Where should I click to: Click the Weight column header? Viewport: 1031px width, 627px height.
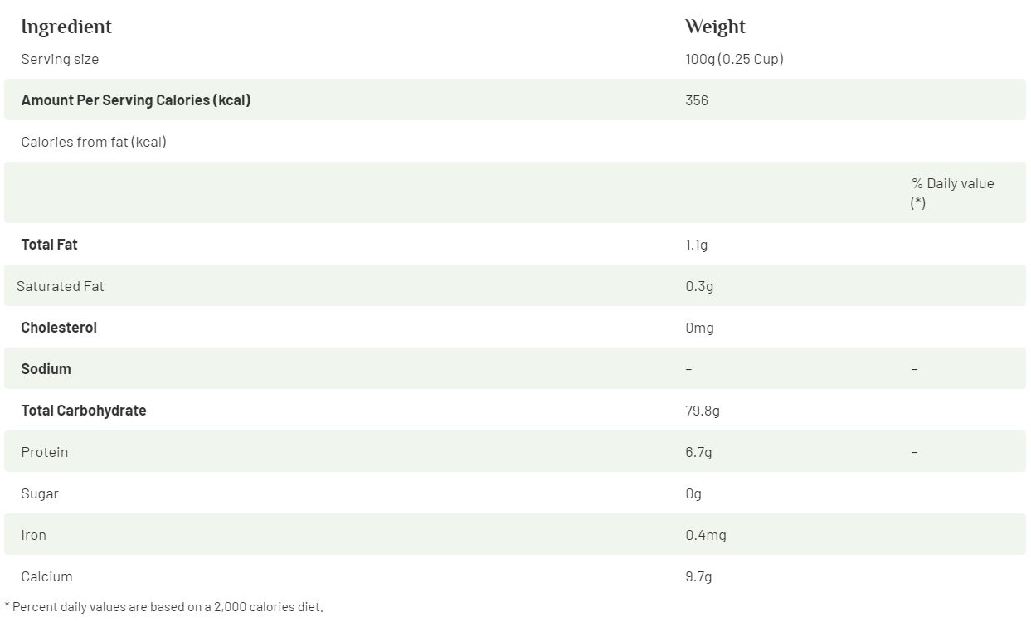[x=715, y=27]
